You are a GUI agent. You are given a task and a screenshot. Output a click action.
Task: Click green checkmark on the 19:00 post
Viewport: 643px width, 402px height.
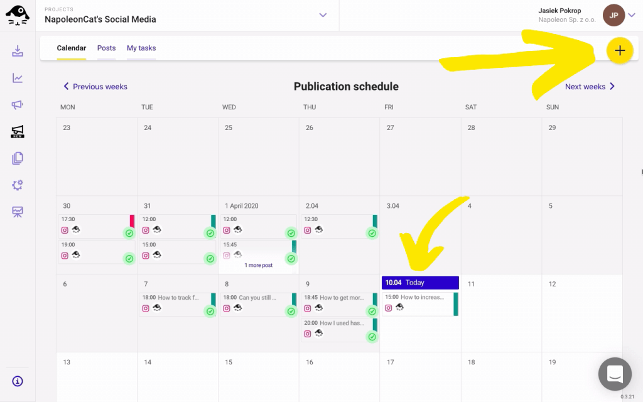point(129,259)
